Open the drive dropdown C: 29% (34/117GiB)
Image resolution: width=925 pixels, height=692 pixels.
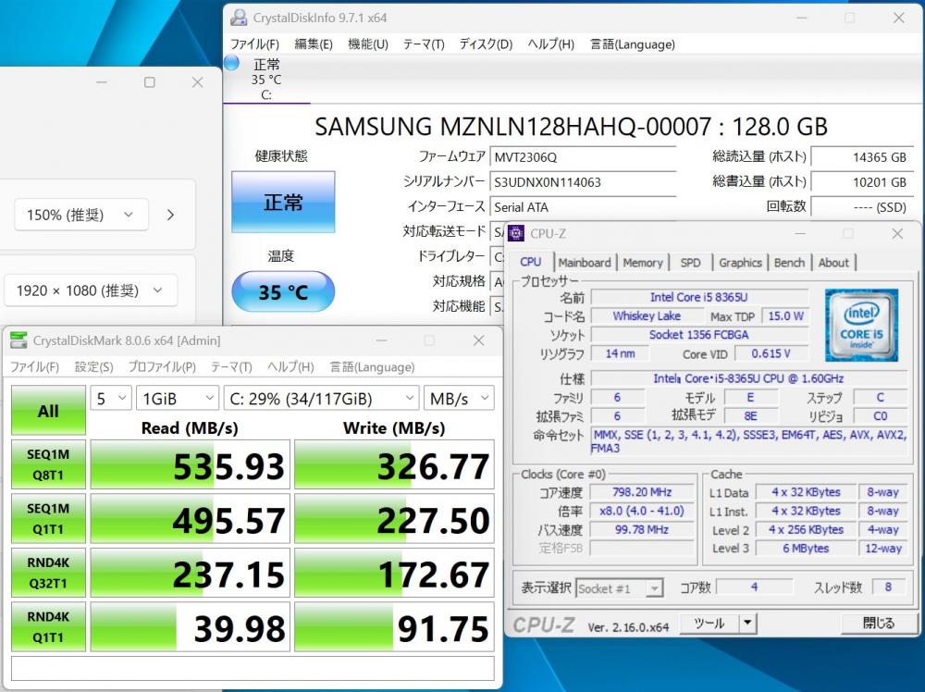[x=322, y=399]
